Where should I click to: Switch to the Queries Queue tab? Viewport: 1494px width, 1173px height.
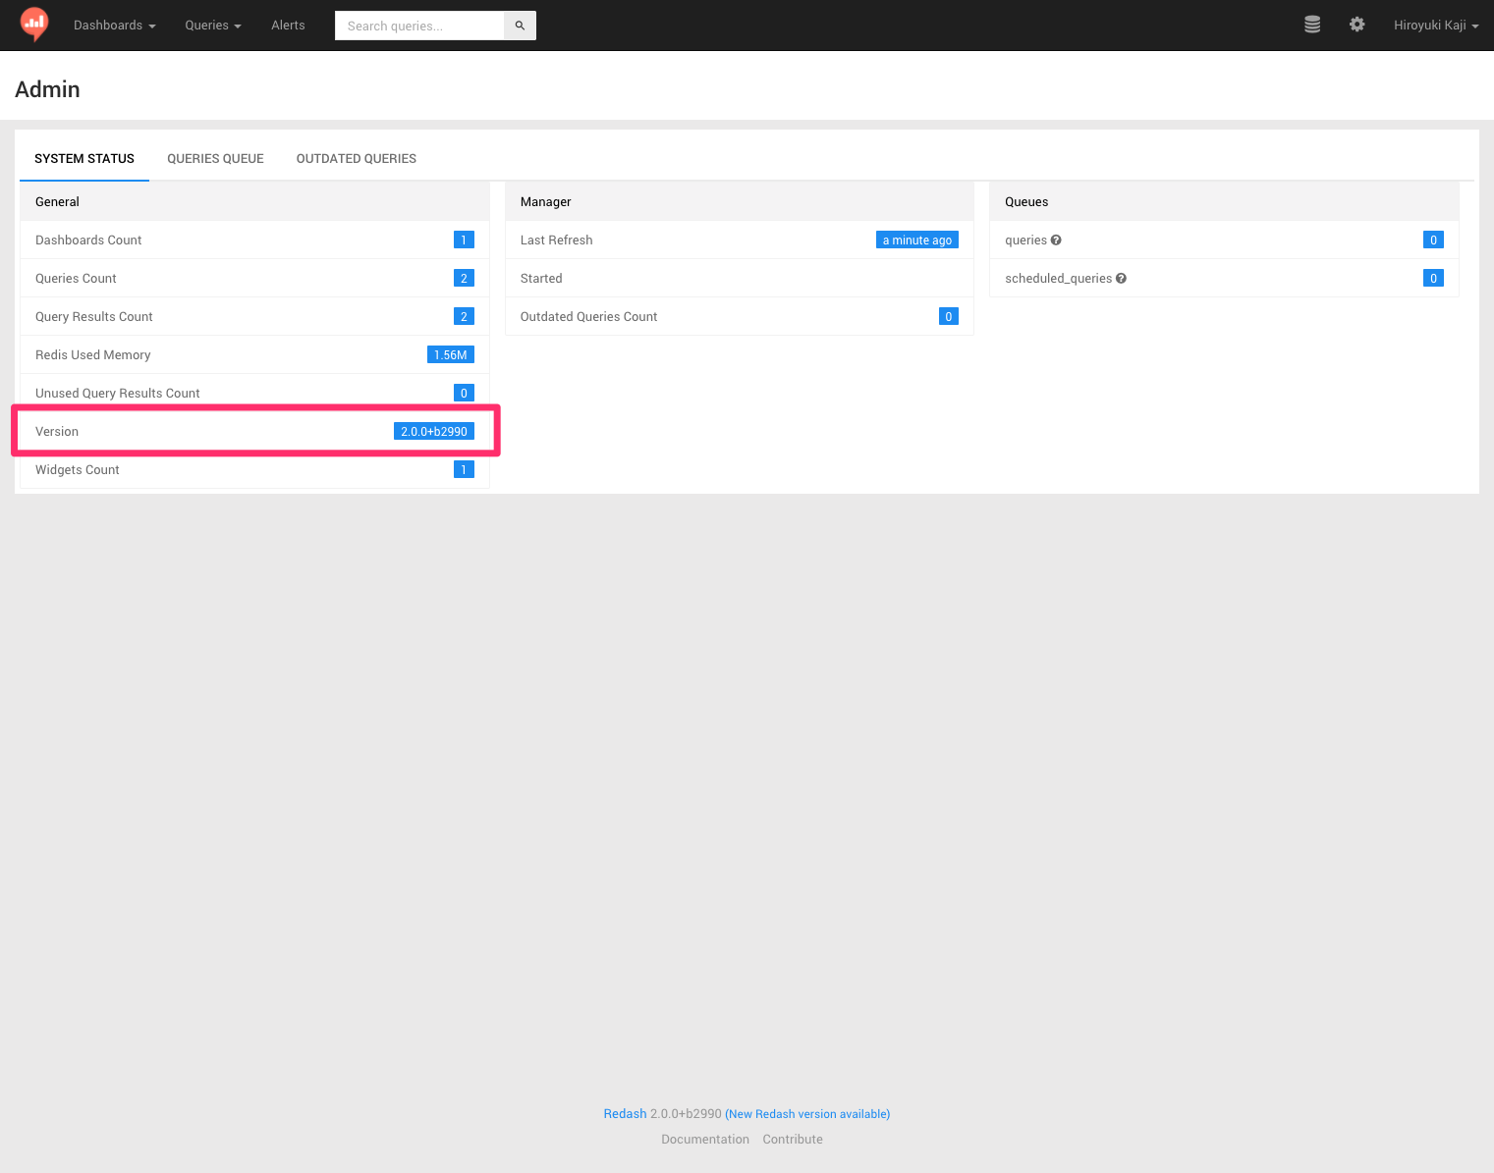tap(215, 158)
